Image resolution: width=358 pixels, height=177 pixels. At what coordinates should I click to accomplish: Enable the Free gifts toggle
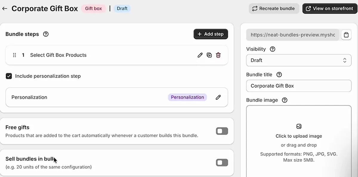tap(222, 131)
